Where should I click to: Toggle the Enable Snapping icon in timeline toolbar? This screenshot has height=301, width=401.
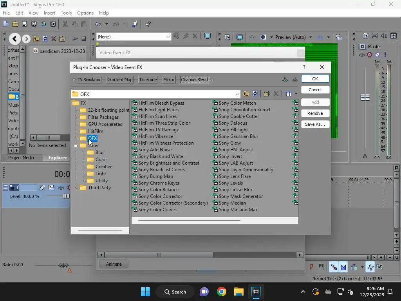333,267
